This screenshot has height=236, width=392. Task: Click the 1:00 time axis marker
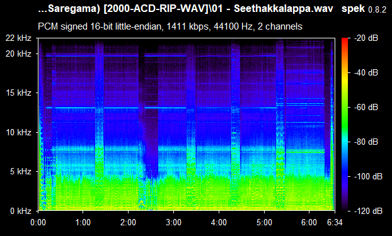coord(83,222)
